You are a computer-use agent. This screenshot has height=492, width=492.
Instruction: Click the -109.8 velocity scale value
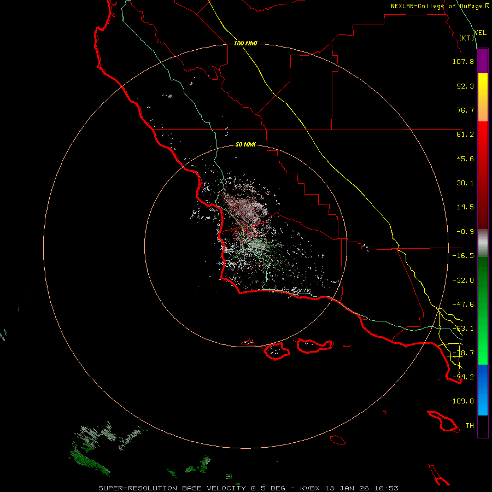(461, 401)
